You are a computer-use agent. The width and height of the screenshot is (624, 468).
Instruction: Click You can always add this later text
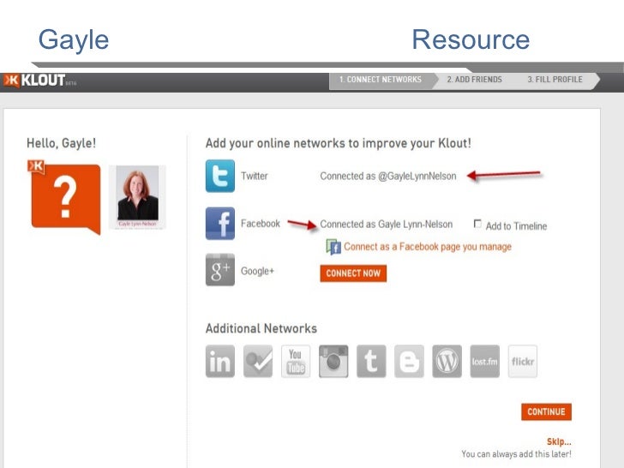coord(516,454)
